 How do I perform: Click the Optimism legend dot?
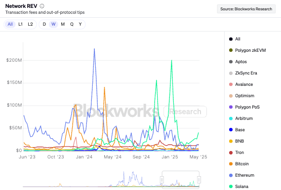[231, 96]
